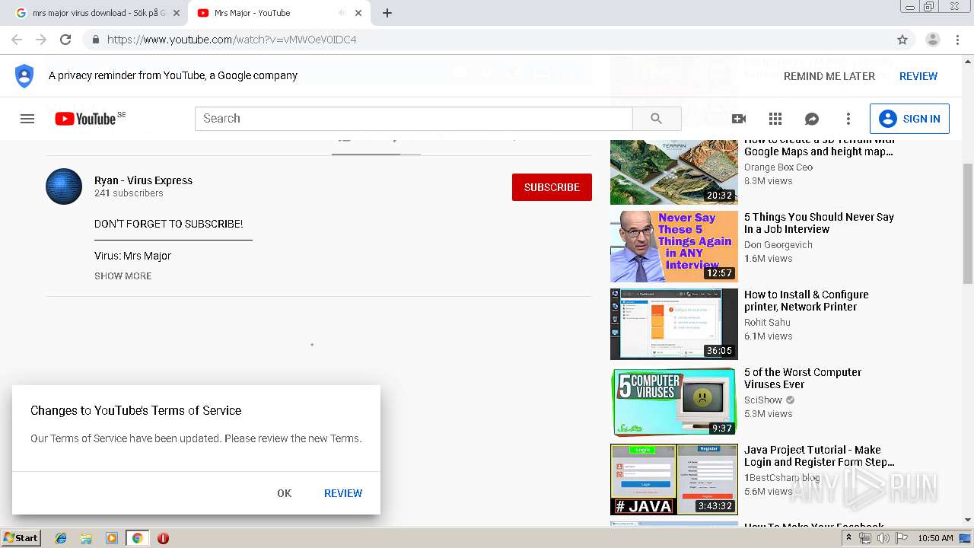
Task: View site info via padlock icon
Action: (x=95, y=40)
